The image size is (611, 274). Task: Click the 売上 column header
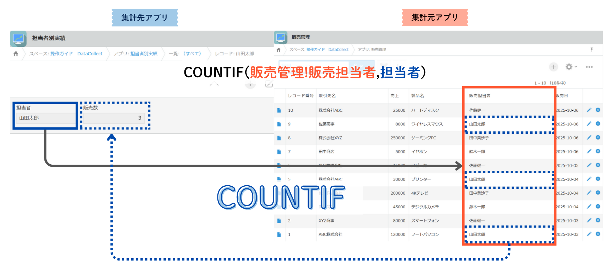pos(394,96)
